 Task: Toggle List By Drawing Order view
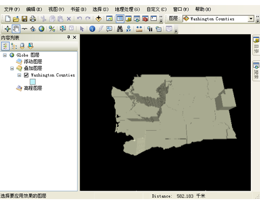pyautogui.click(x=5, y=46)
